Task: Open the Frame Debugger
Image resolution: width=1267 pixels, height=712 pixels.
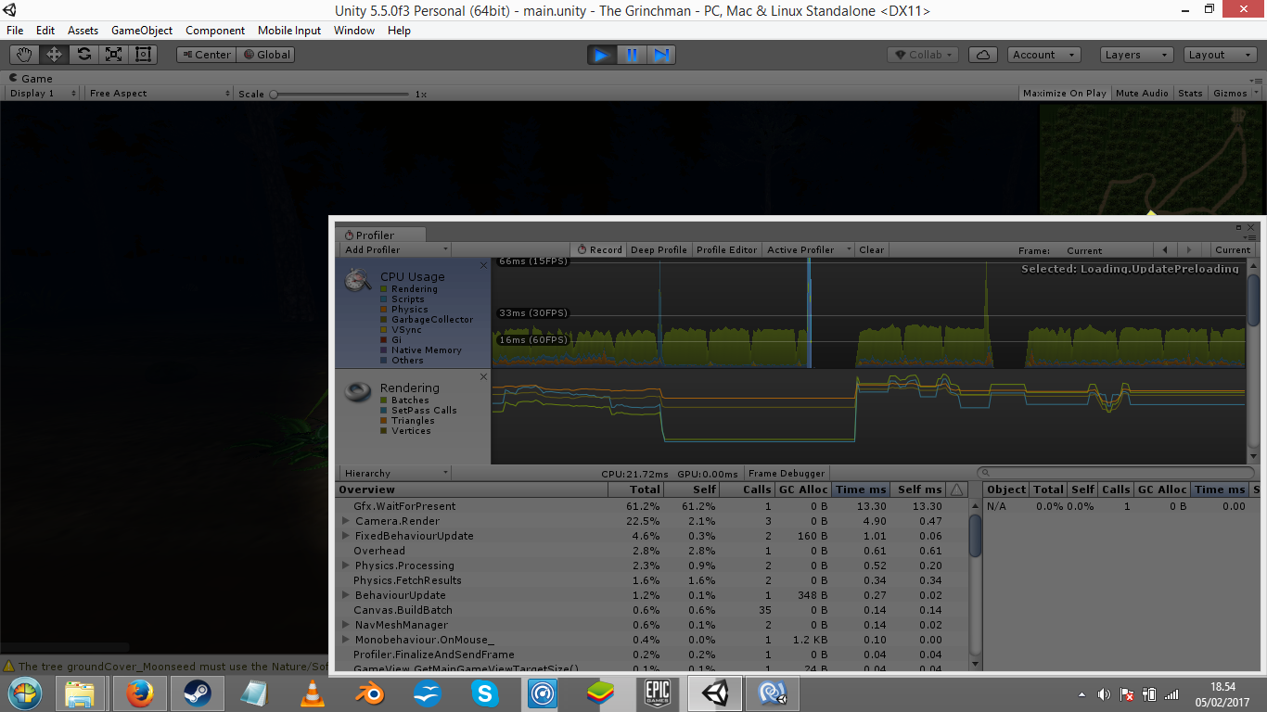Action: [787, 473]
